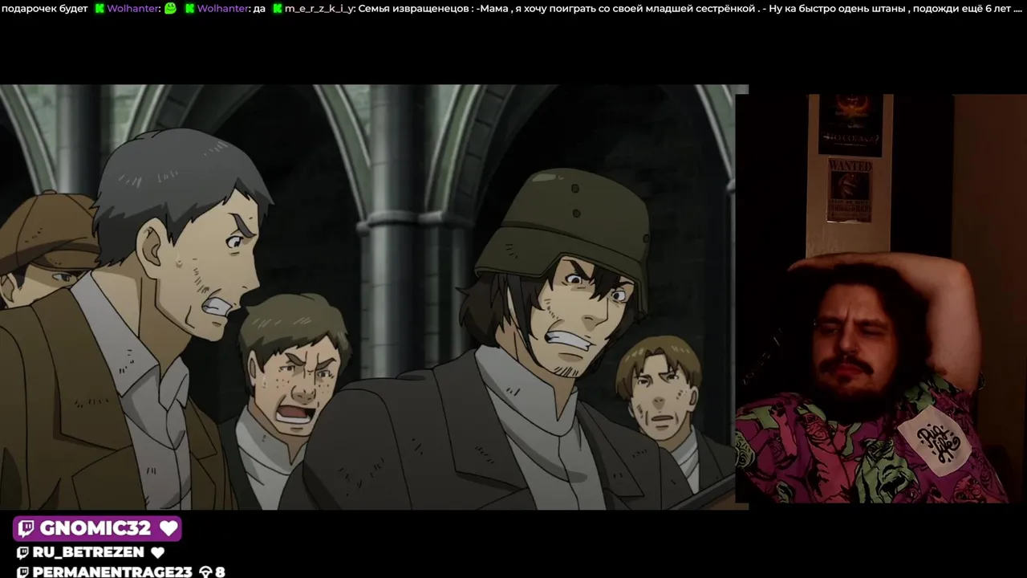Click the Kick icon before m_e_r_z_k_i_y
Image resolution: width=1027 pixels, height=578 pixels.
tap(278, 9)
